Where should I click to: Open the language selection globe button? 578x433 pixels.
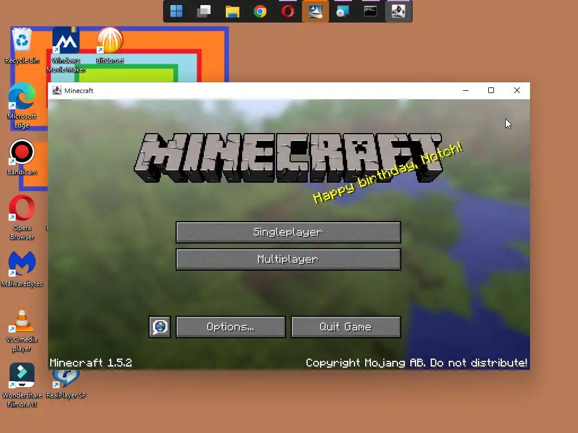click(x=160, y=327)
